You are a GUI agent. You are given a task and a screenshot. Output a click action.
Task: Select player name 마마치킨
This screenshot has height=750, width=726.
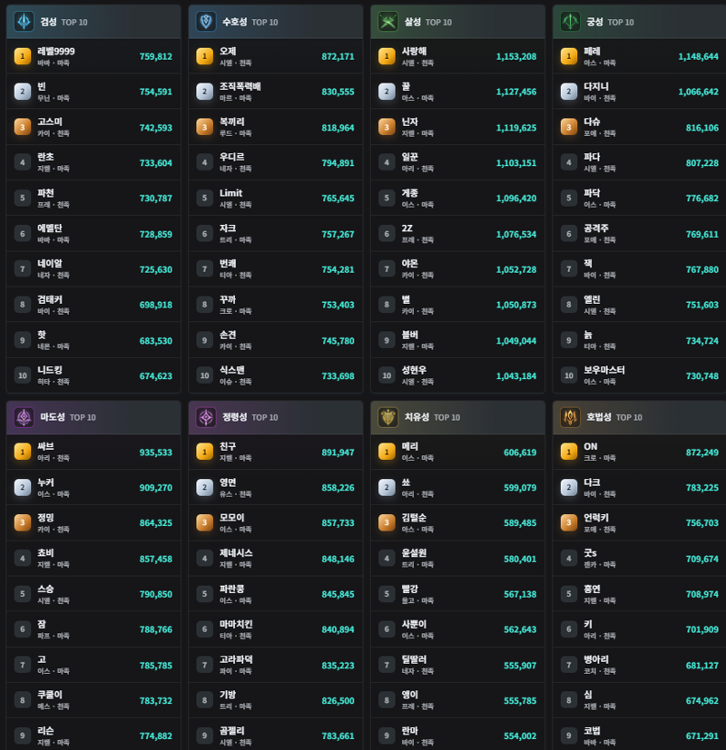pos(236,624)
